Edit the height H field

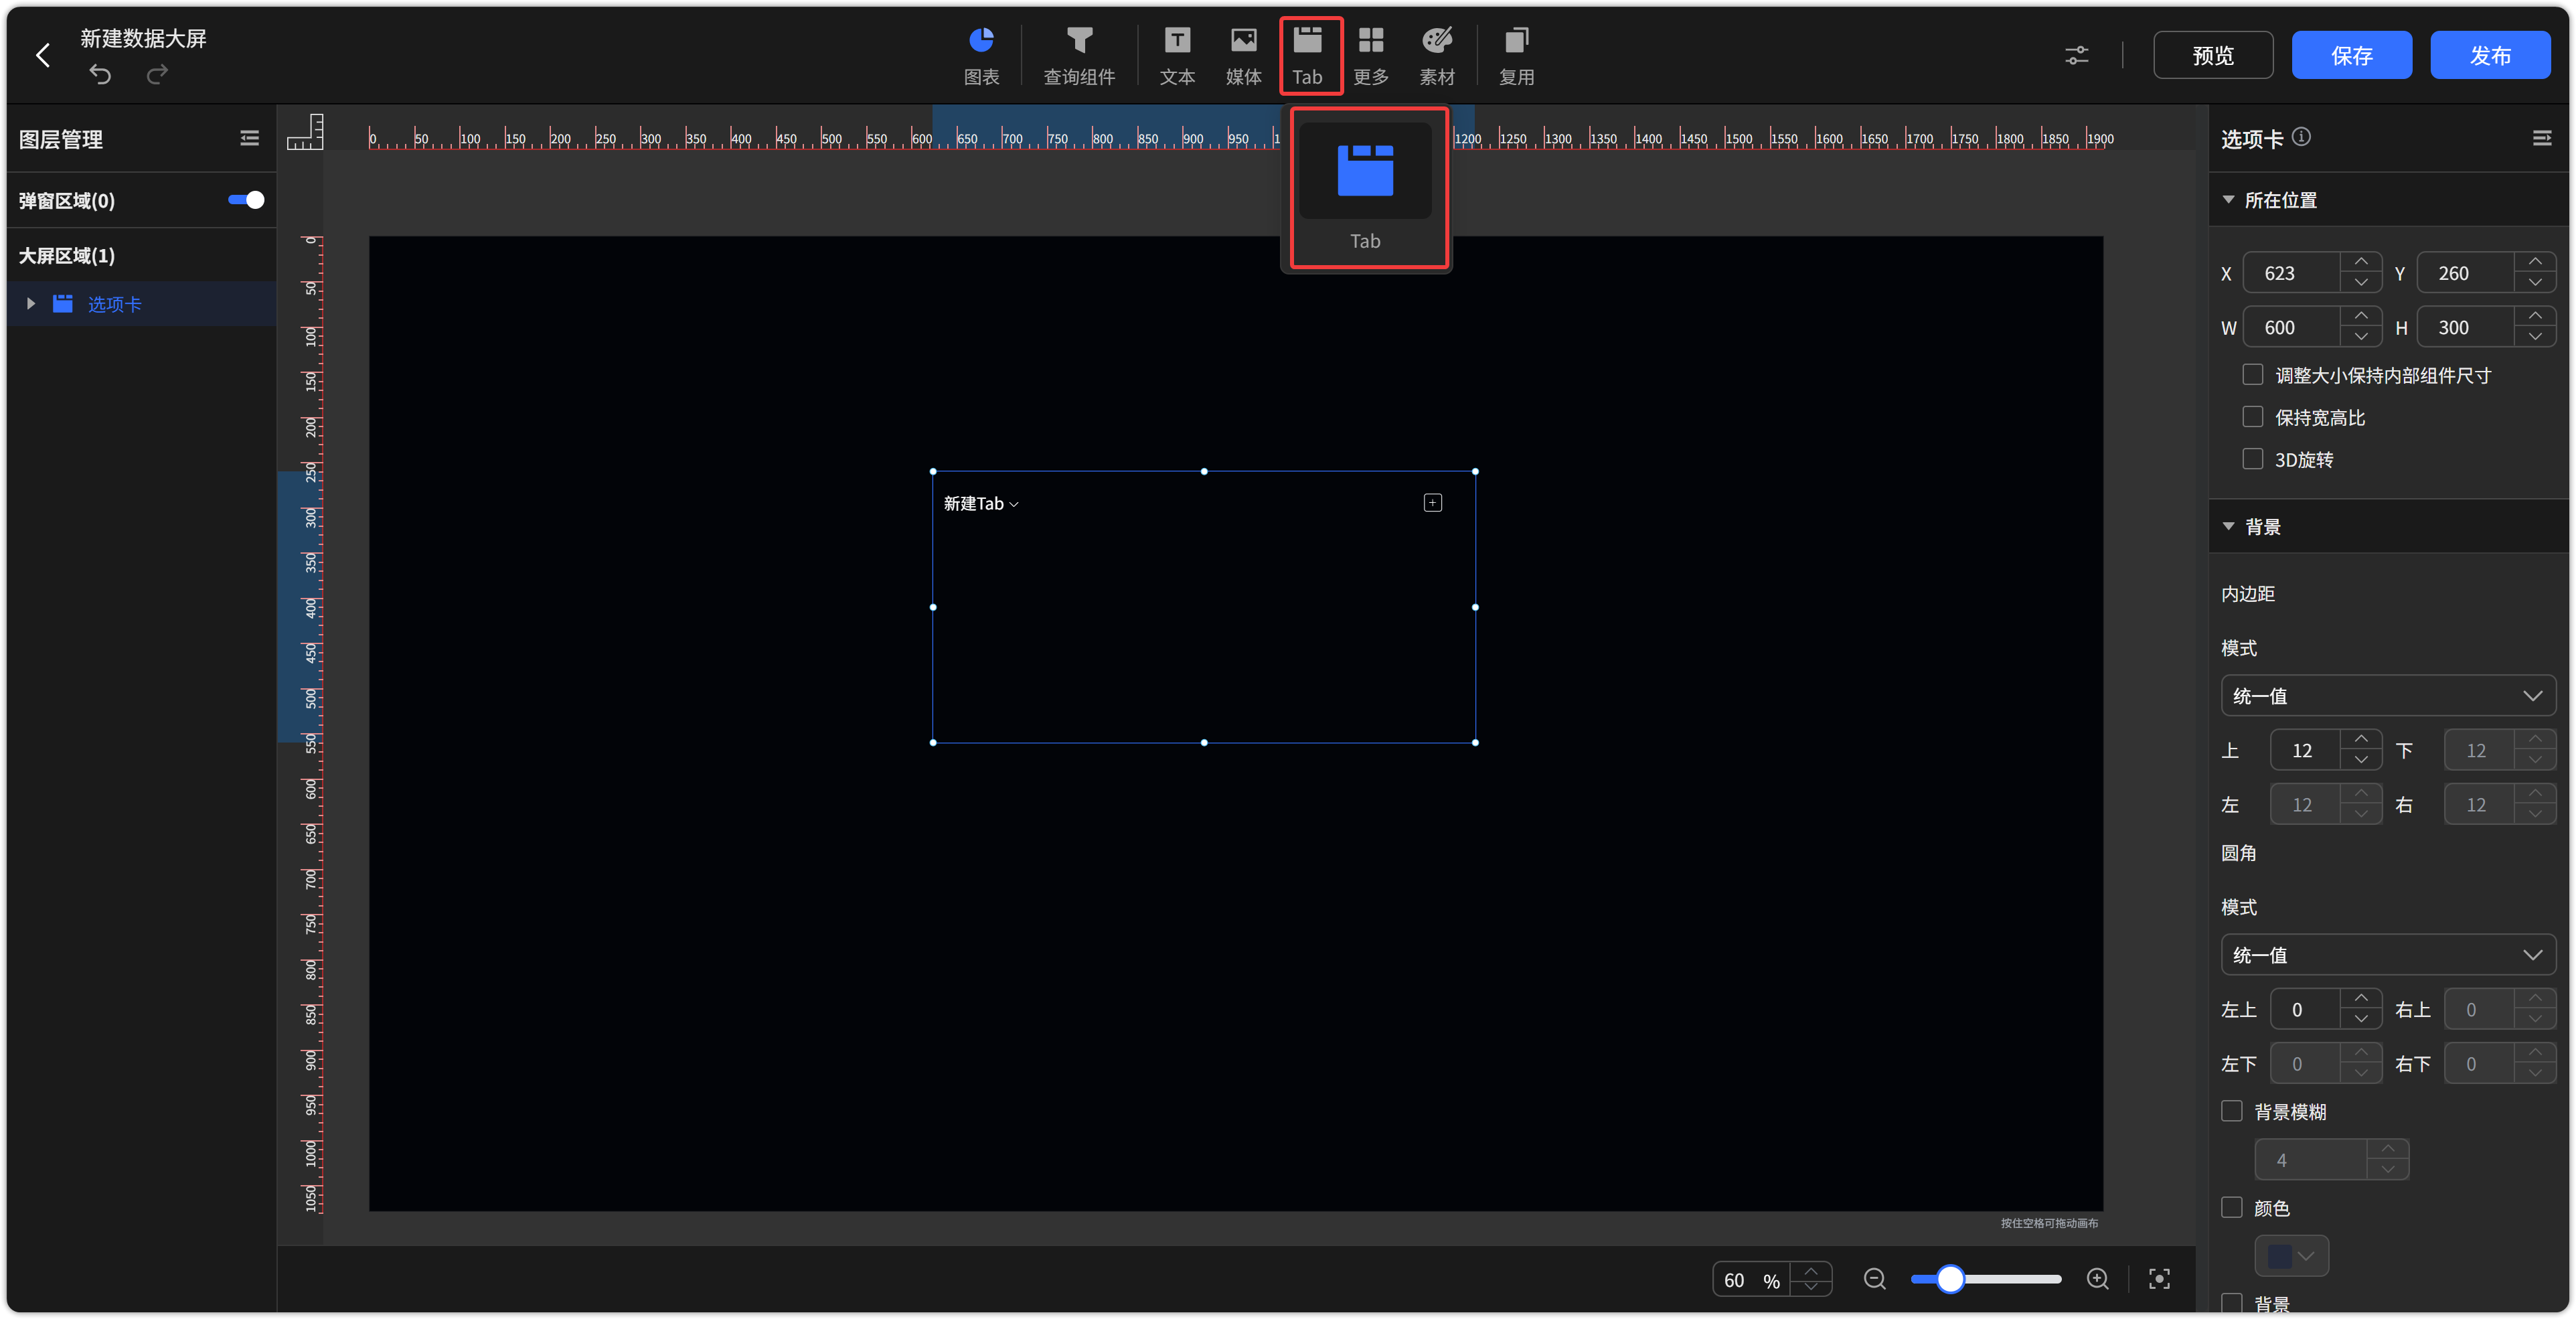(x=2465, y=327)
